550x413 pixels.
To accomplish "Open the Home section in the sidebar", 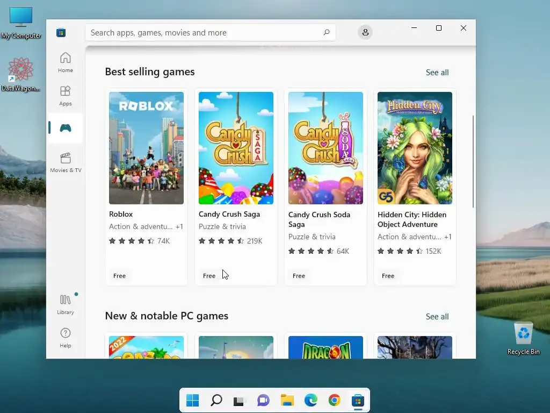I will point(65,62).
